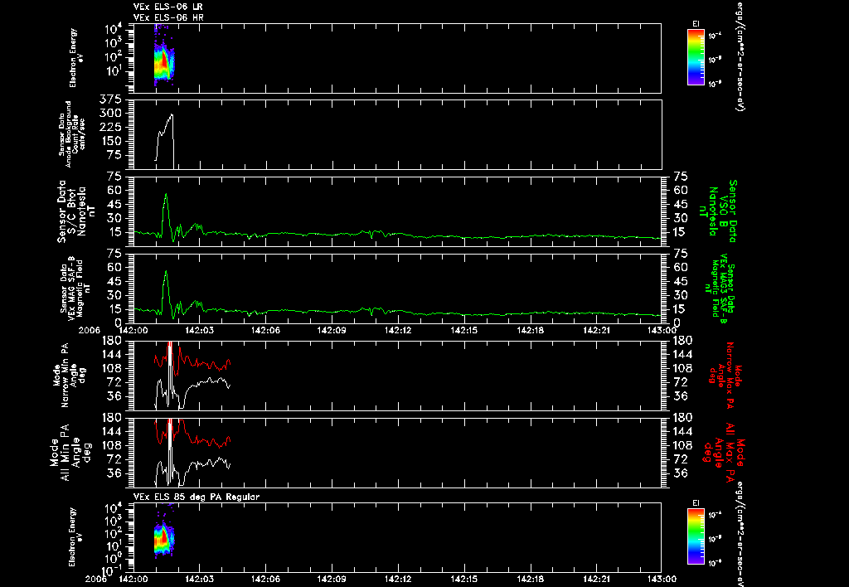This screenshot has height=587, width=849.
Task: Select the bottom spectrogram 'Electron Energy eV' label
Action: (75, 536)
